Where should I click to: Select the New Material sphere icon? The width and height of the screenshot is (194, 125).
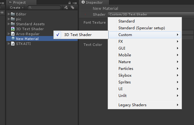coord(13,38)
